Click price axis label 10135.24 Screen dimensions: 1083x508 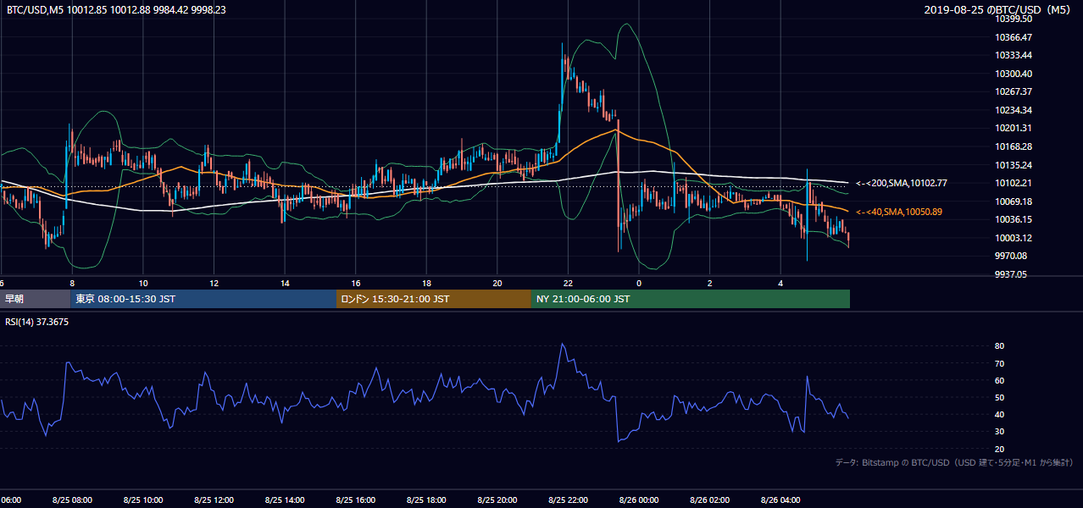tap(1013, 165)
